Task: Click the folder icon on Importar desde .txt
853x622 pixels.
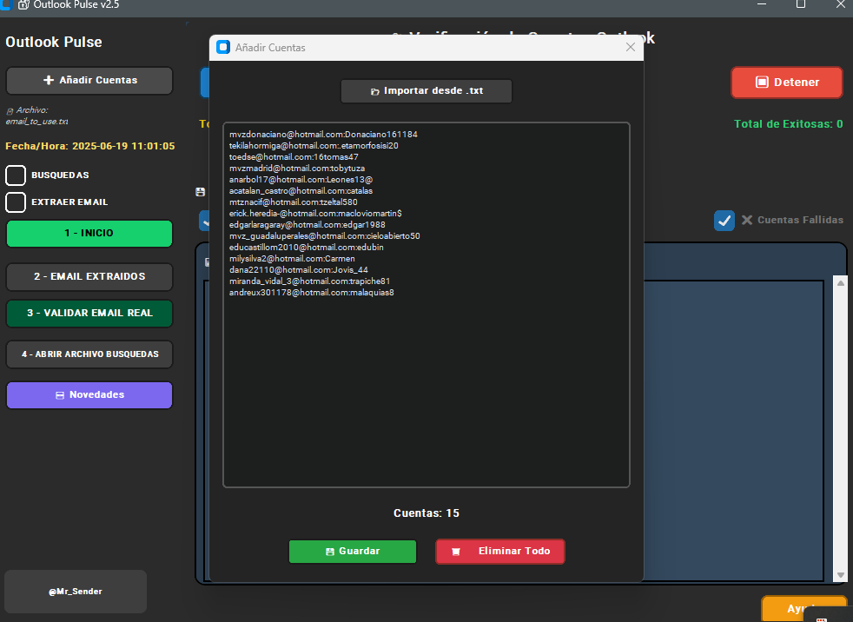Action: 374,91
